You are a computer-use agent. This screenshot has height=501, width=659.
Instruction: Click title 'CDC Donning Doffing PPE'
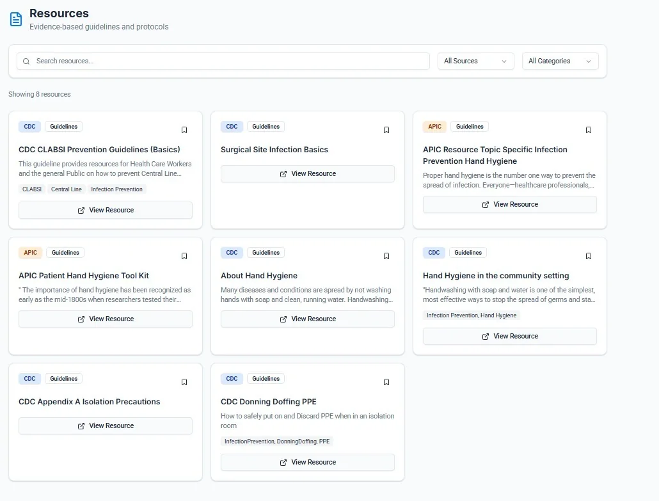(269, 402)
